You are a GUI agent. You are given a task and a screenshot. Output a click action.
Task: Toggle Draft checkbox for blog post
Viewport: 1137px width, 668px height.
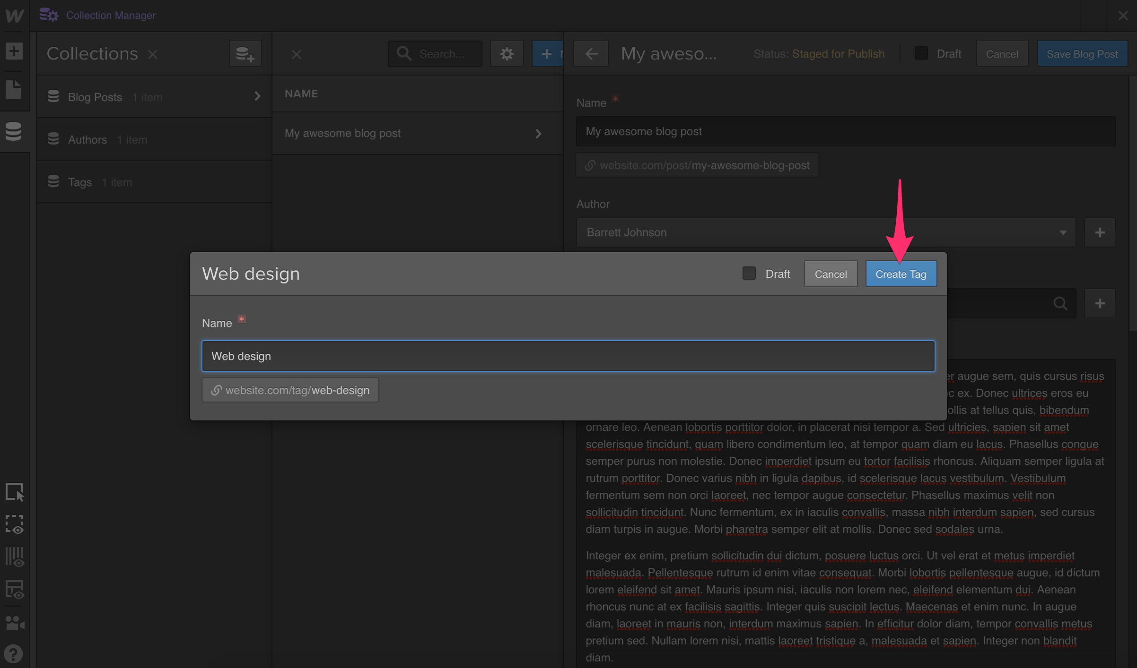click(x=921, y=53)
